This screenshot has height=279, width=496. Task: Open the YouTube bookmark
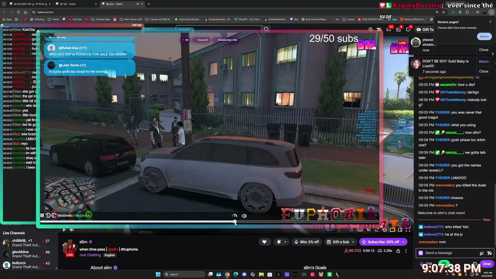tap(75, 19)
